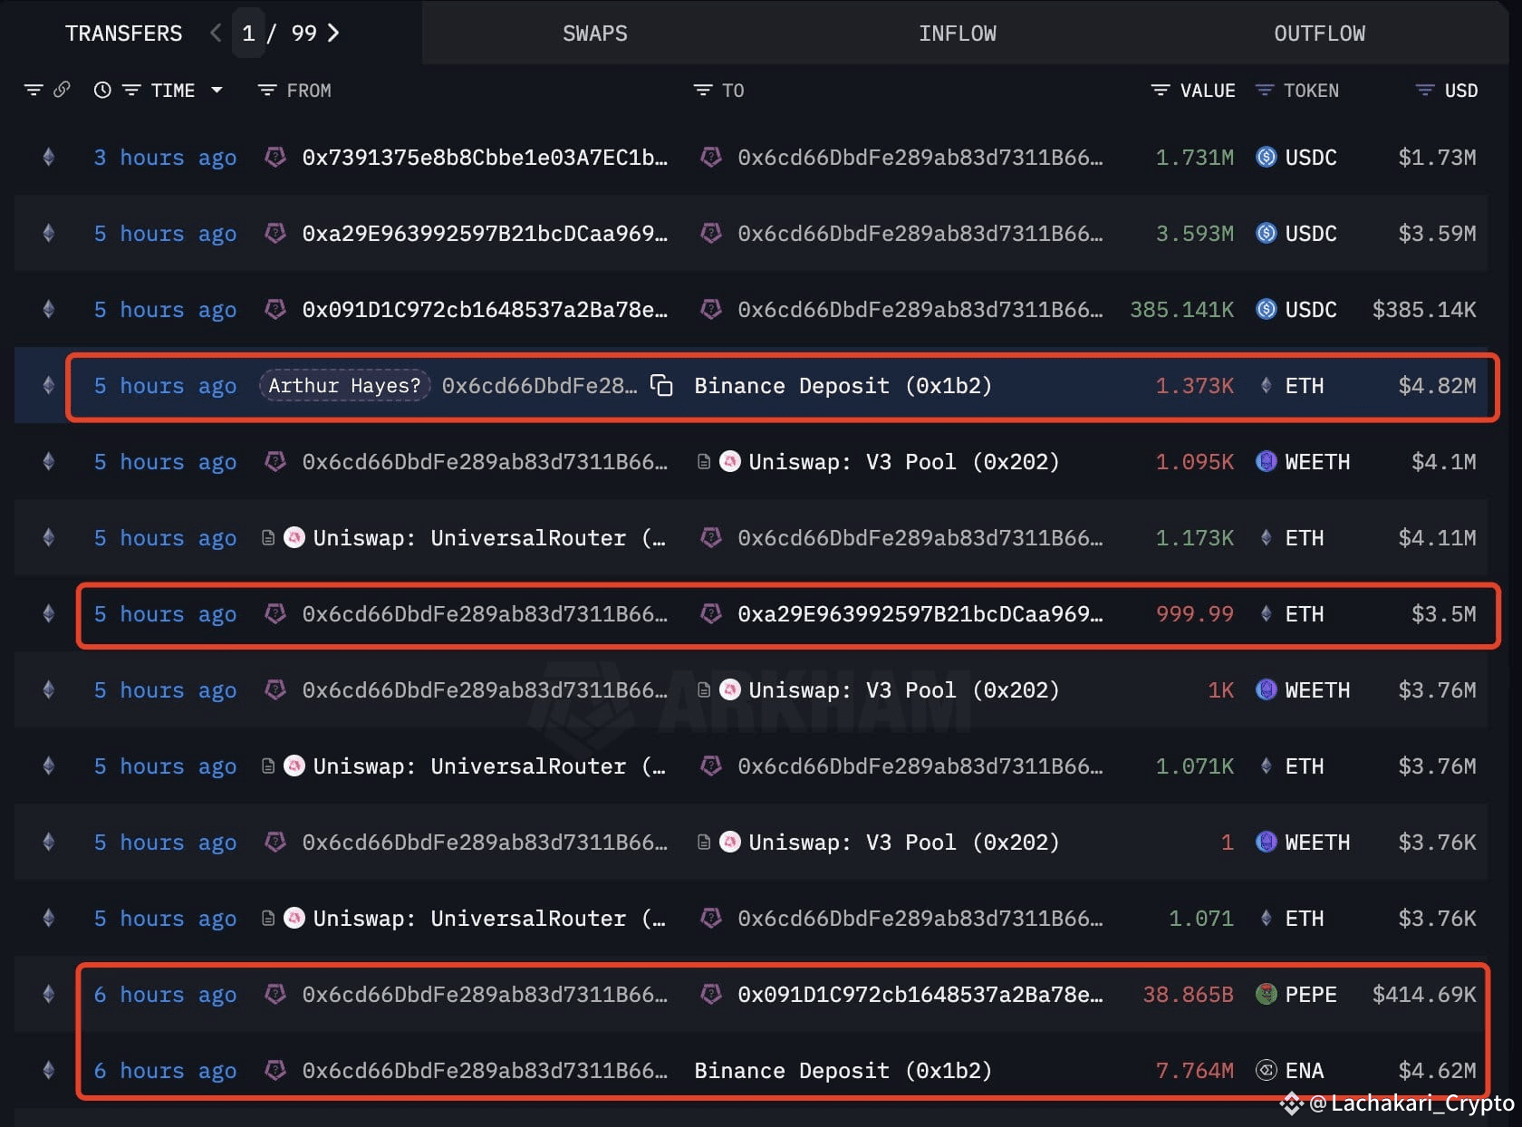This screenshot has height=1127, width=1522.
Task: Click the clock icon beside TIME
Action: (102, 91)
